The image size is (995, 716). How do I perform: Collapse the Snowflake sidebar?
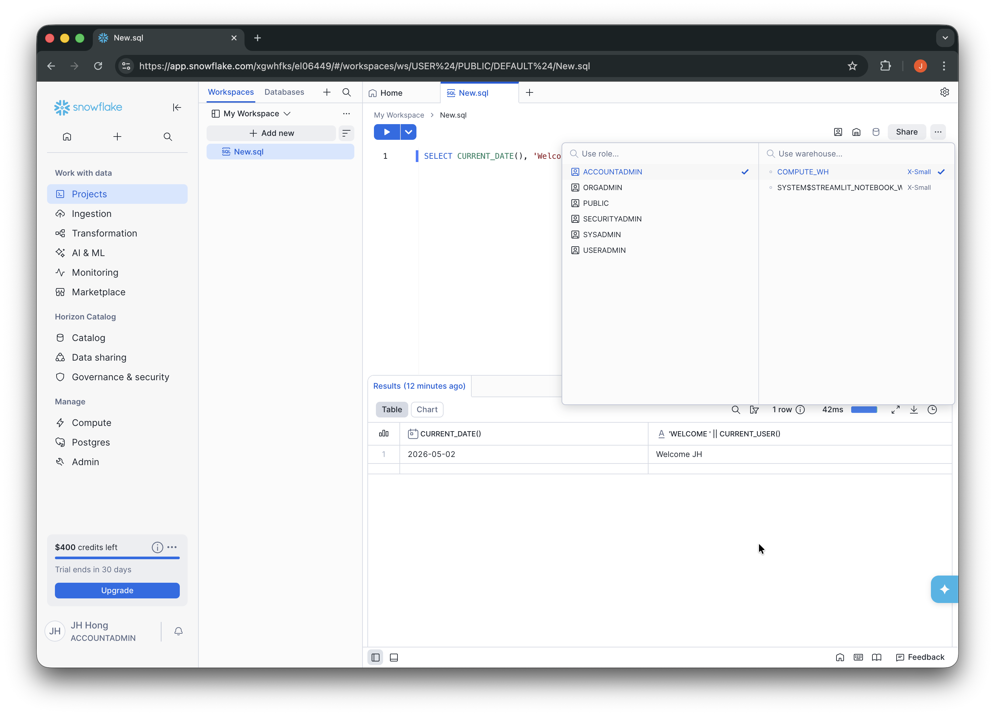coord(177,107)
